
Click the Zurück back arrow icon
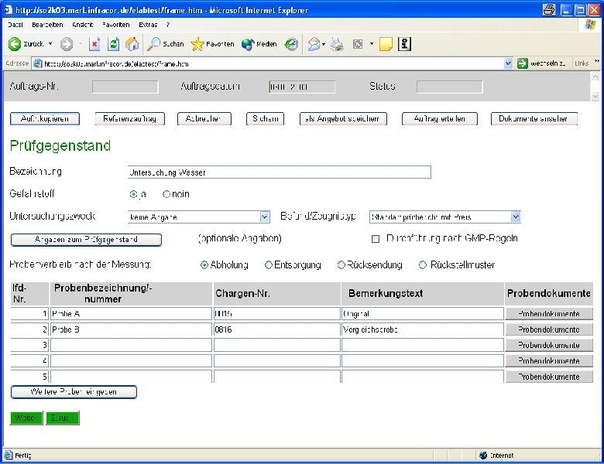tap(14, 44)
